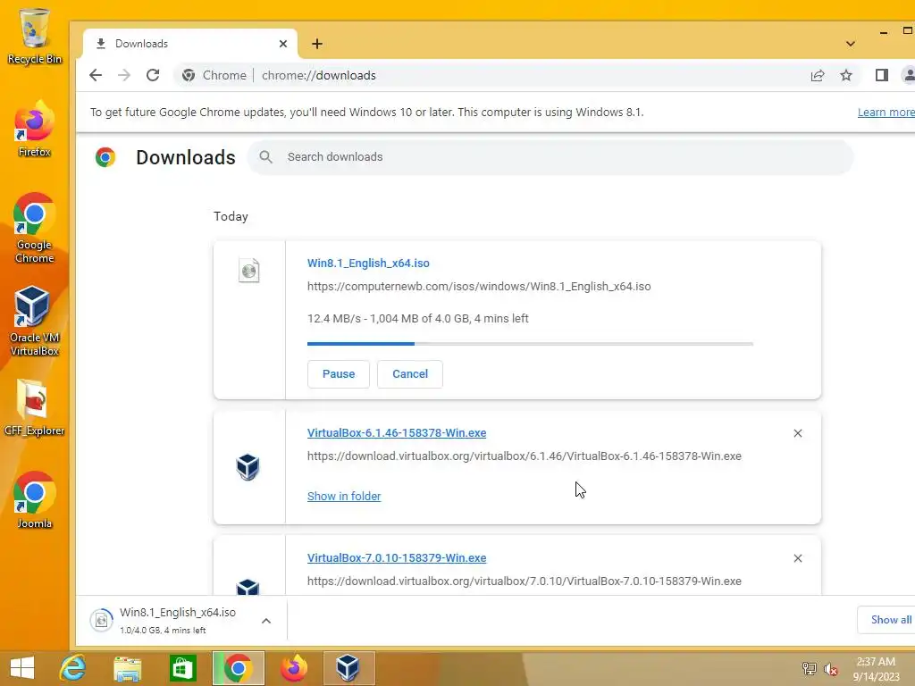Open File Explorer from the taskbar
Screen dimensions: 915x686
point(127,668)
